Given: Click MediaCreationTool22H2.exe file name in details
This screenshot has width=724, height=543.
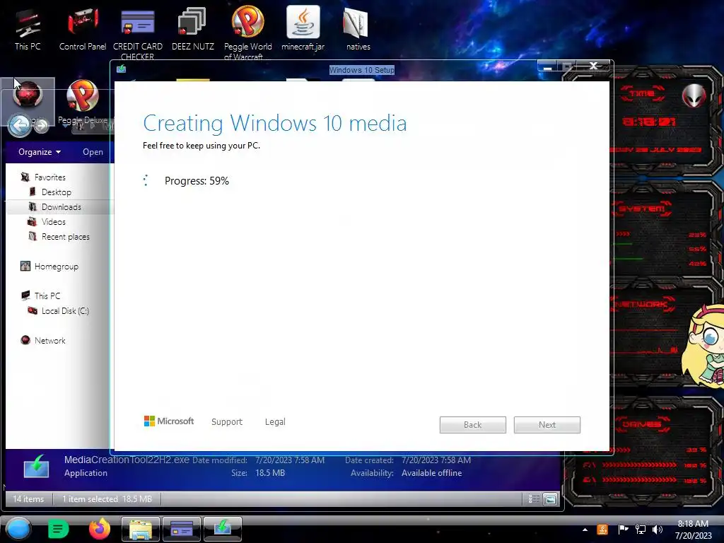Looking at the screenshot, I should [x=127, y=460].
